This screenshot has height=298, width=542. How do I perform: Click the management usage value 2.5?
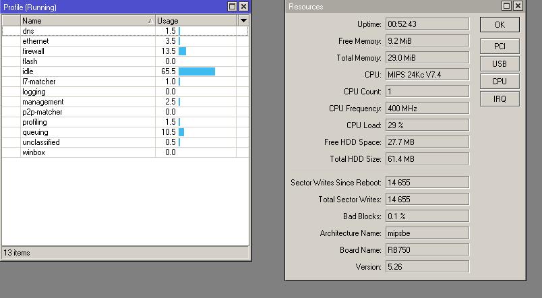coord(170,102)
